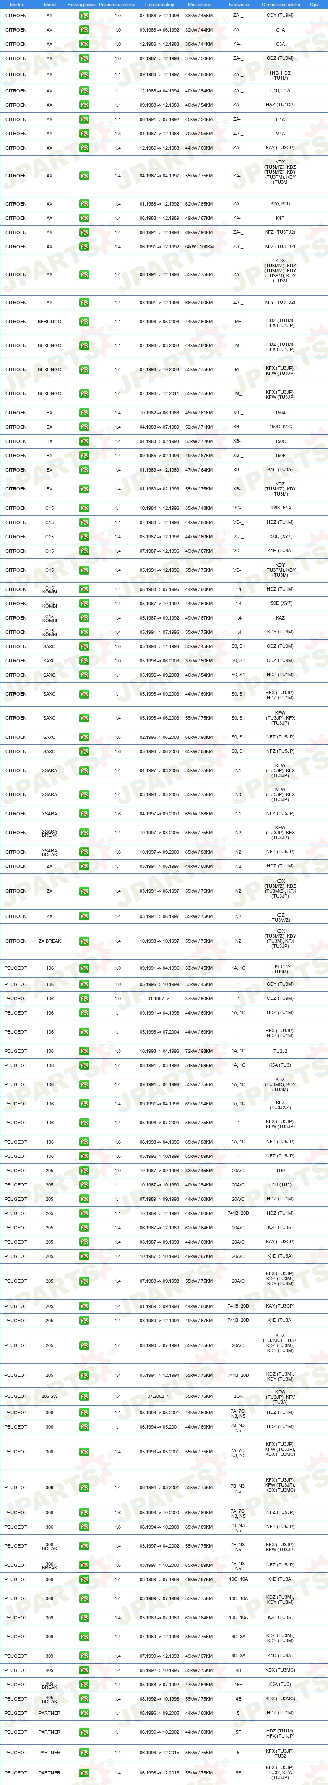This screenshot has width=328, height=1785.
Task: Select the '74kW / 100KM' power cell
Action: click(198, 247)
